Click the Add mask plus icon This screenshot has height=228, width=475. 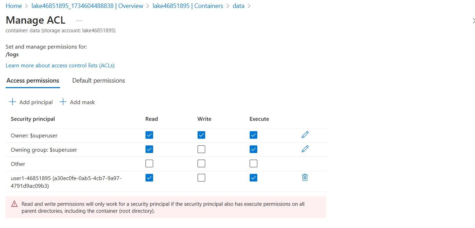pos(63,102)
